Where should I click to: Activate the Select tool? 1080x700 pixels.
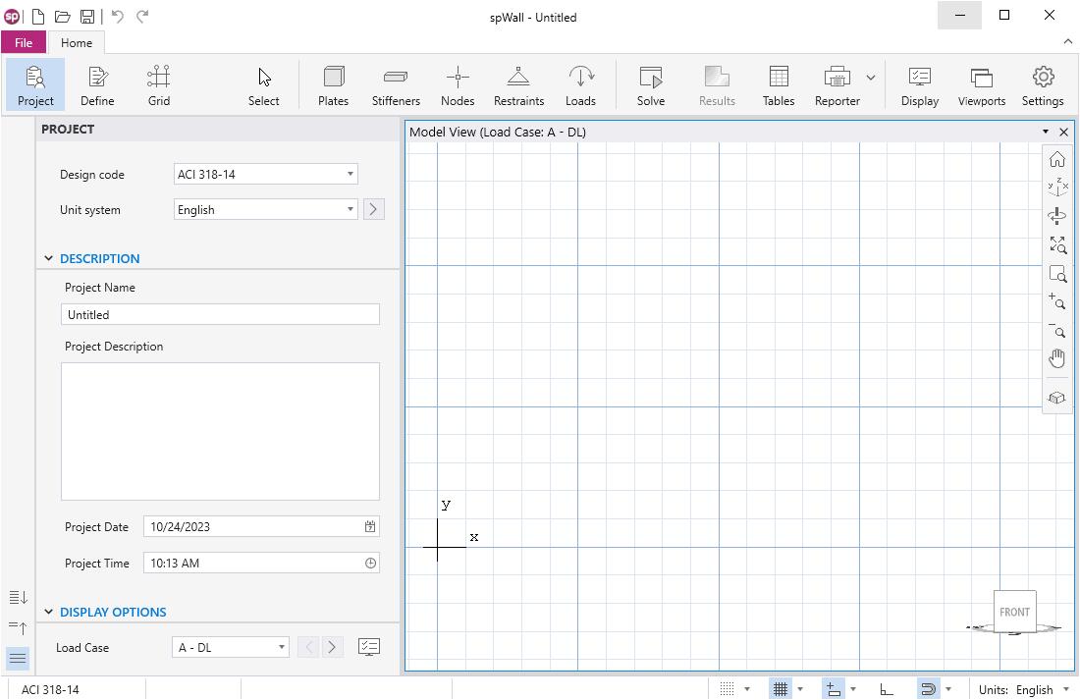click(x=264, y=85)
